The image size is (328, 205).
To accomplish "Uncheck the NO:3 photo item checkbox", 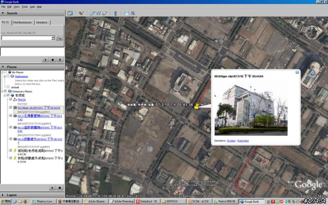I will click(x=11, y=139).
